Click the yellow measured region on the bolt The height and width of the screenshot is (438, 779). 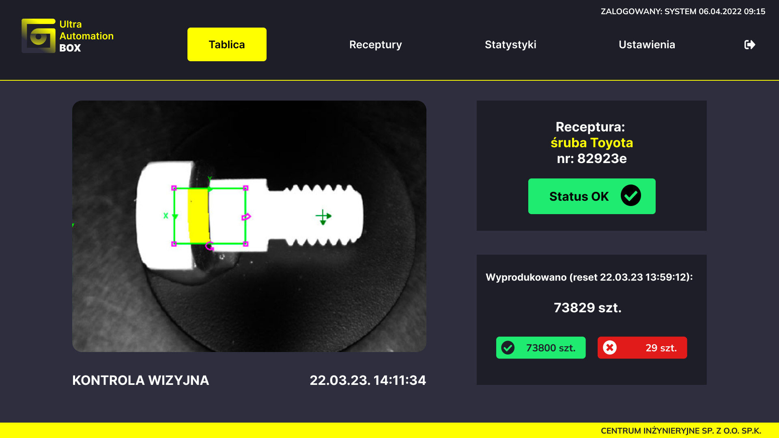(x=198, y=216)
